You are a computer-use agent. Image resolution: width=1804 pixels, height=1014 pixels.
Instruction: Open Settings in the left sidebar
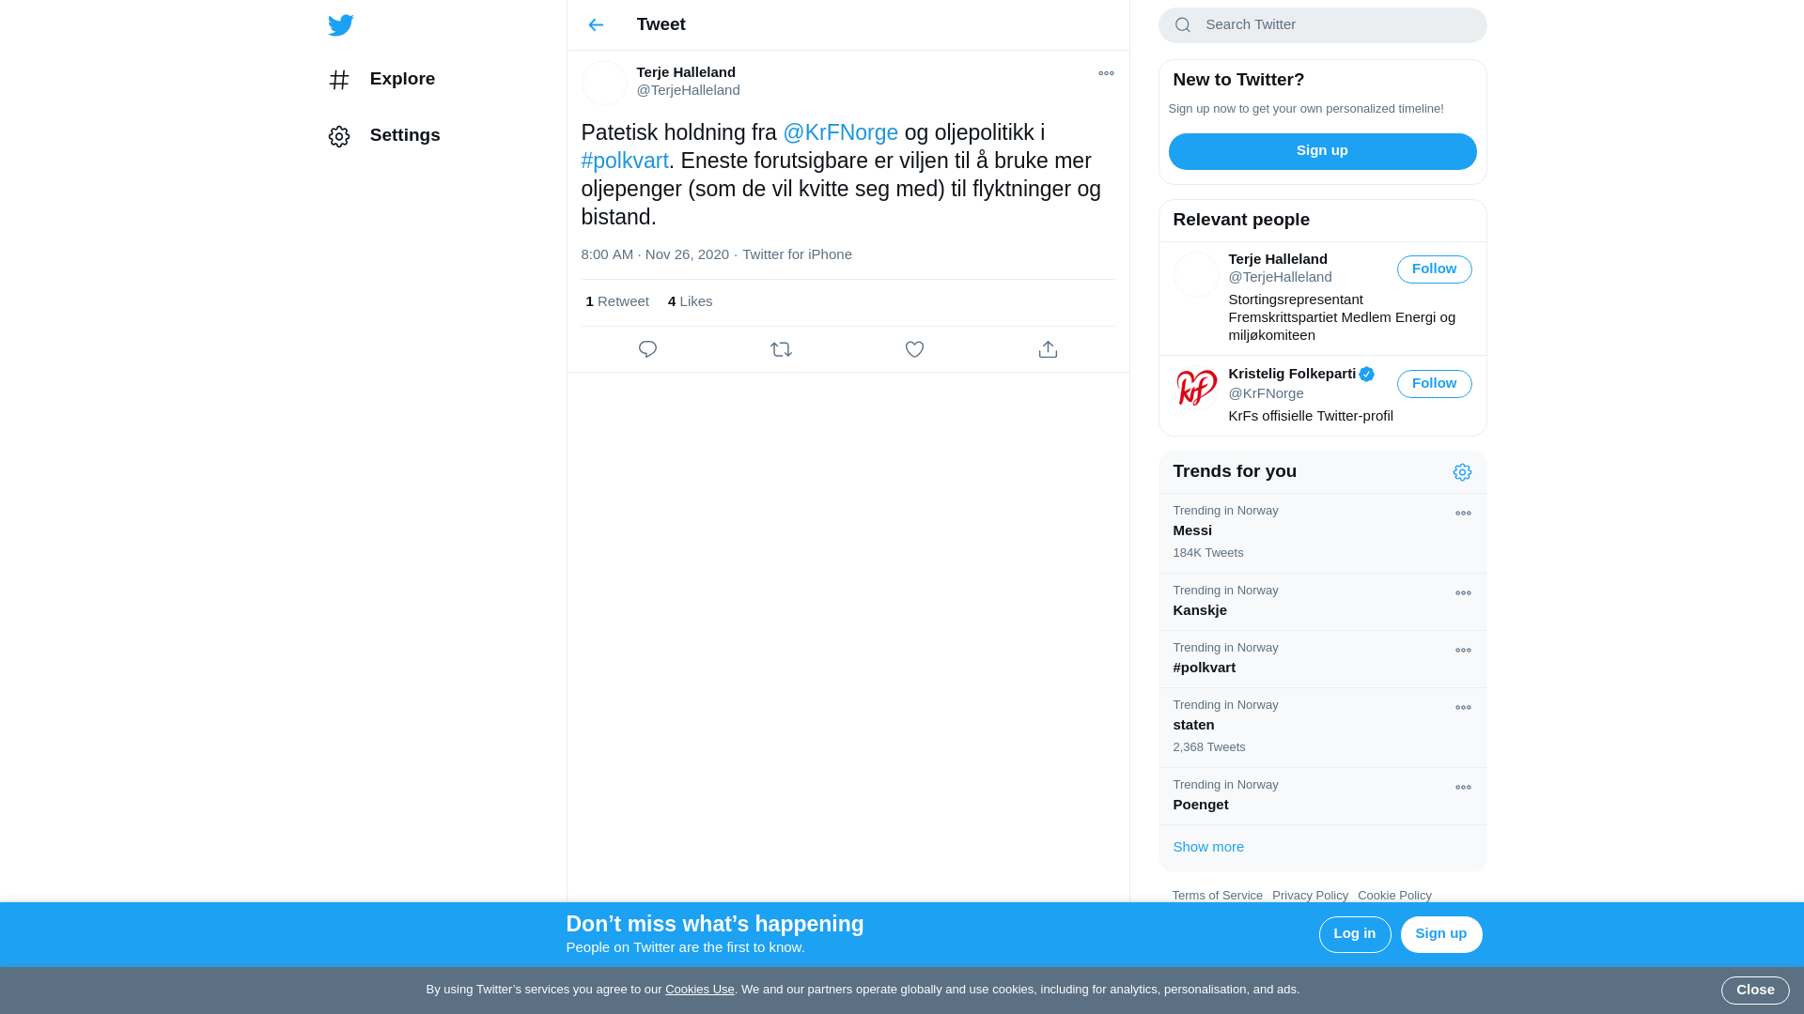pos(383,136)
